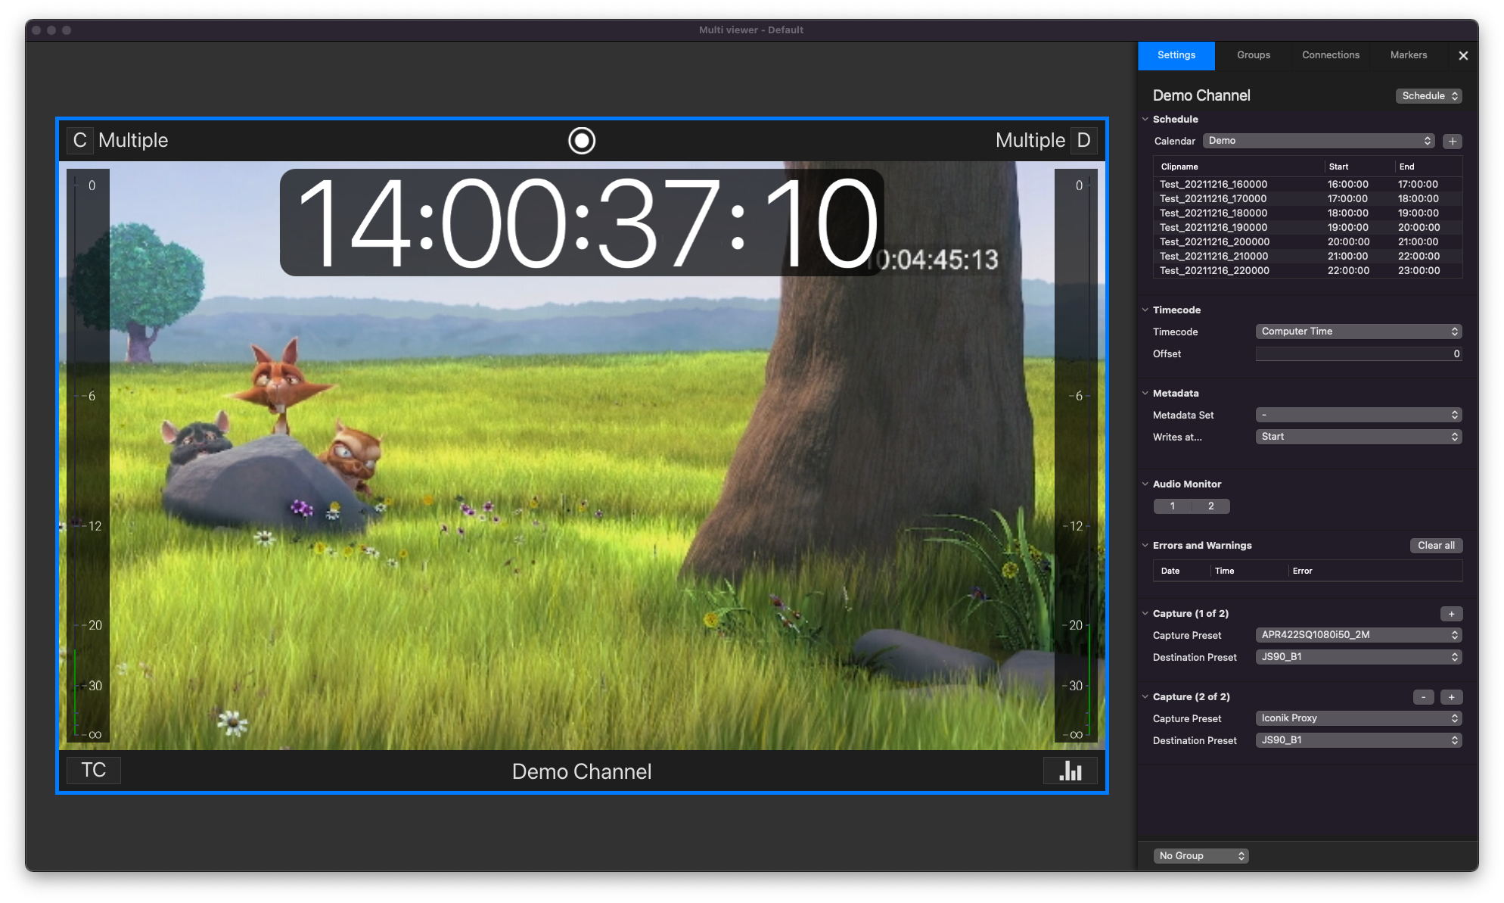This screenshot has height=903, width=1504.
Task: Collapse the Schedule section
Action: tap(1145, 120)
